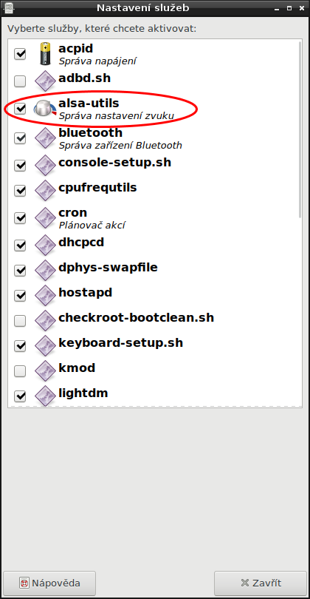This screenshot has height=599, width=310.
Task: Enable the adbd.sh service checkbox
Action: point(20,81)
